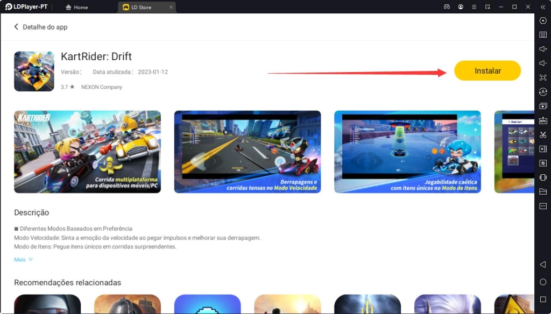
Task: Go back using Detalhe do app arrow
Action: click(16, 27)
